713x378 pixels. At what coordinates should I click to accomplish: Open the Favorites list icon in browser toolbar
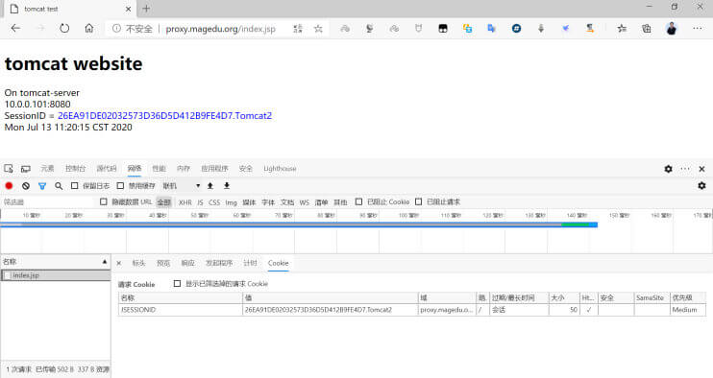pyautogui.click(x=622, y=29)
